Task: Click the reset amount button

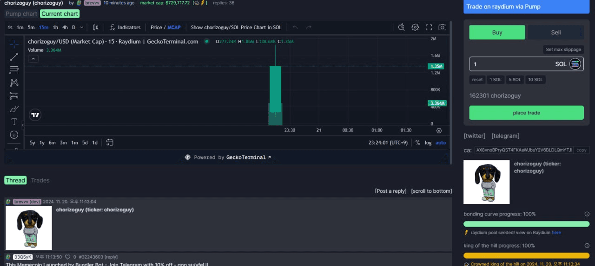Action: pos(477,80)
